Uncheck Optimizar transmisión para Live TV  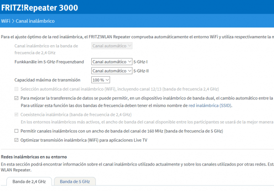(16, 140)
